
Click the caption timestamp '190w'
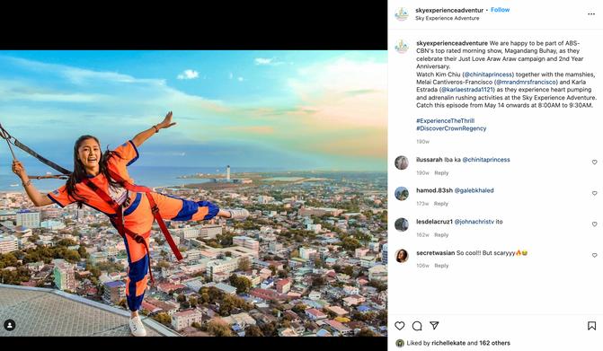[x=422, y=142]
